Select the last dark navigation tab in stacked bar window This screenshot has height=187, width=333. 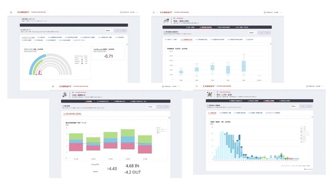(x=138, y=102)
